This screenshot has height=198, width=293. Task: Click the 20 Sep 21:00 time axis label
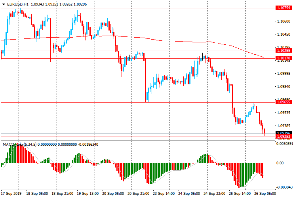(x=138, y=194)
